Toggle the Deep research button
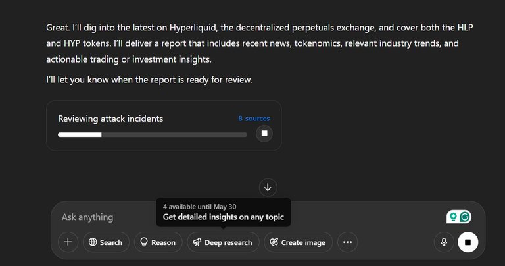 point(223,242)
